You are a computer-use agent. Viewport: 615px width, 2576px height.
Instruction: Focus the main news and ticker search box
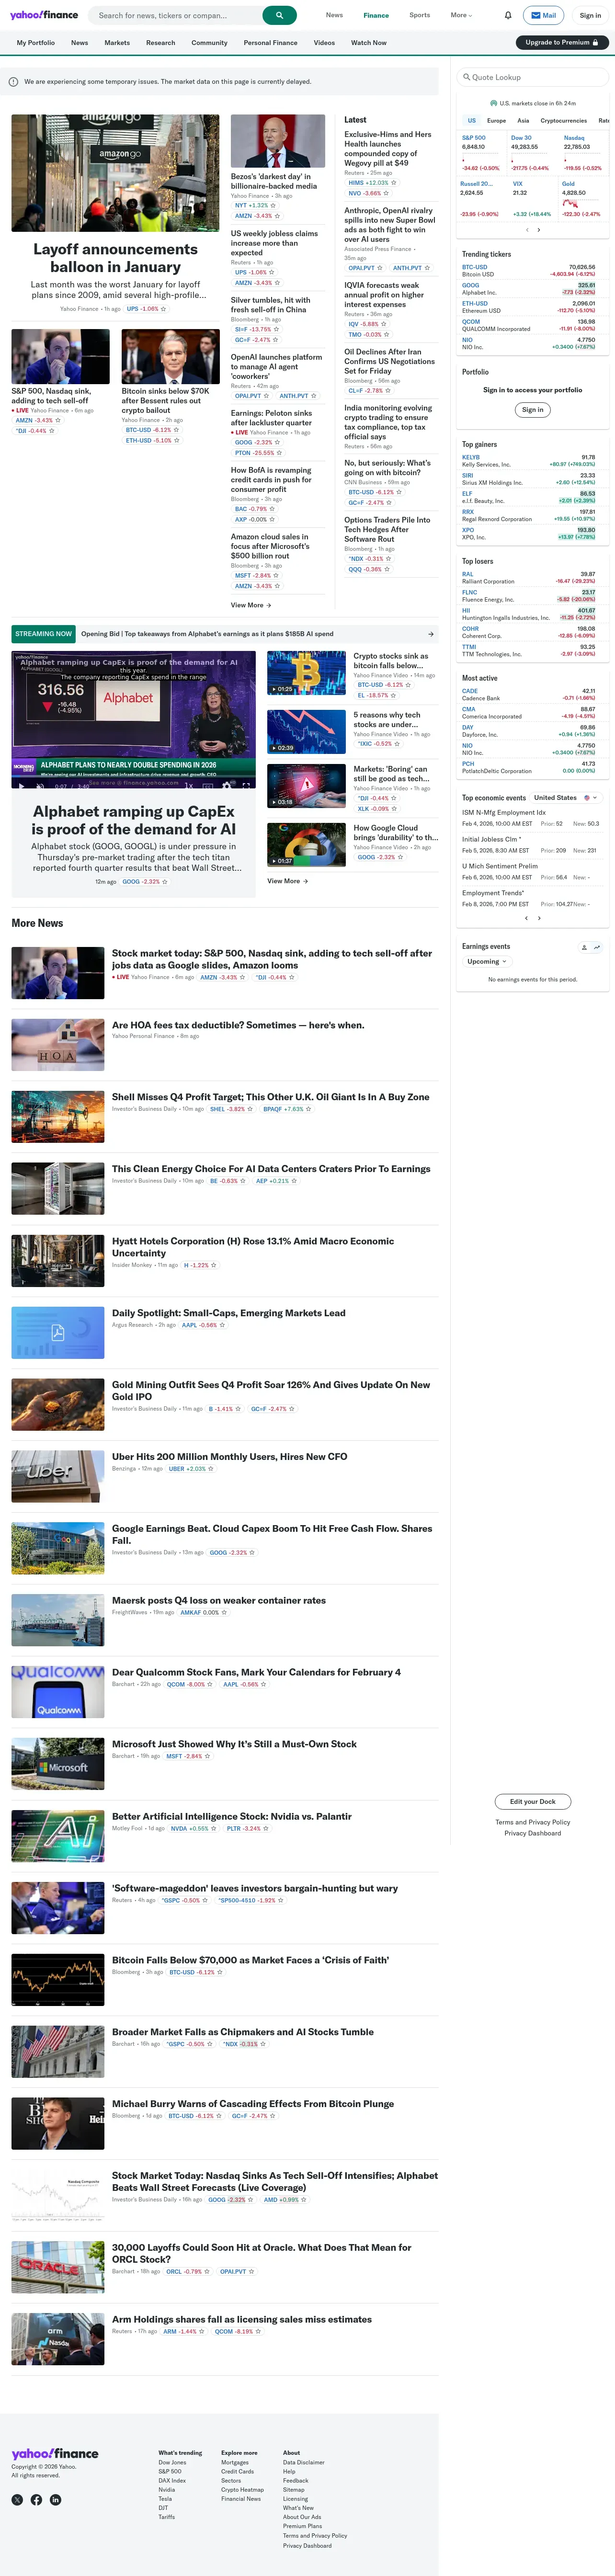(x=175, y=15)
